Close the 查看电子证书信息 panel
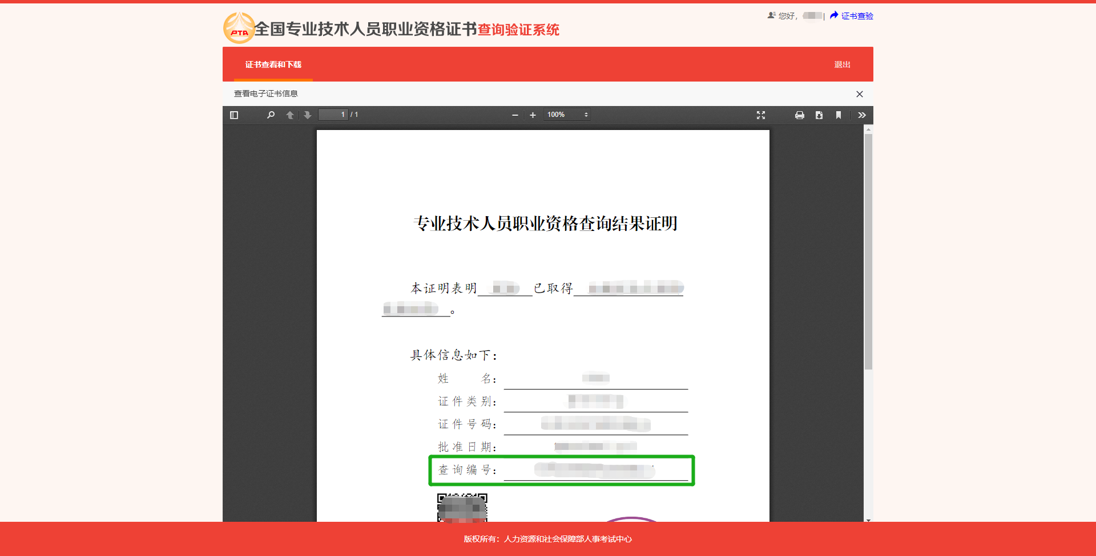This screenshot has width=1096, height=556. [860, 94]
